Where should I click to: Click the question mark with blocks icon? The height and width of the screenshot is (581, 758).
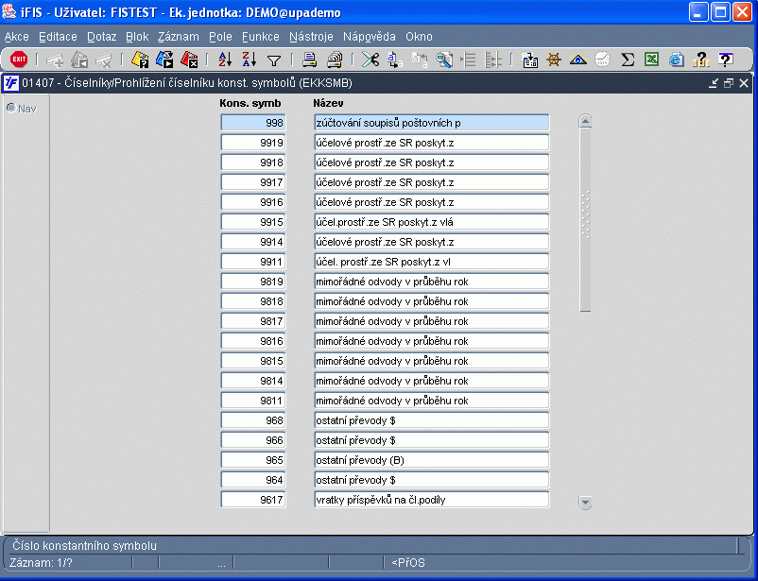click(x=700, y=60)
